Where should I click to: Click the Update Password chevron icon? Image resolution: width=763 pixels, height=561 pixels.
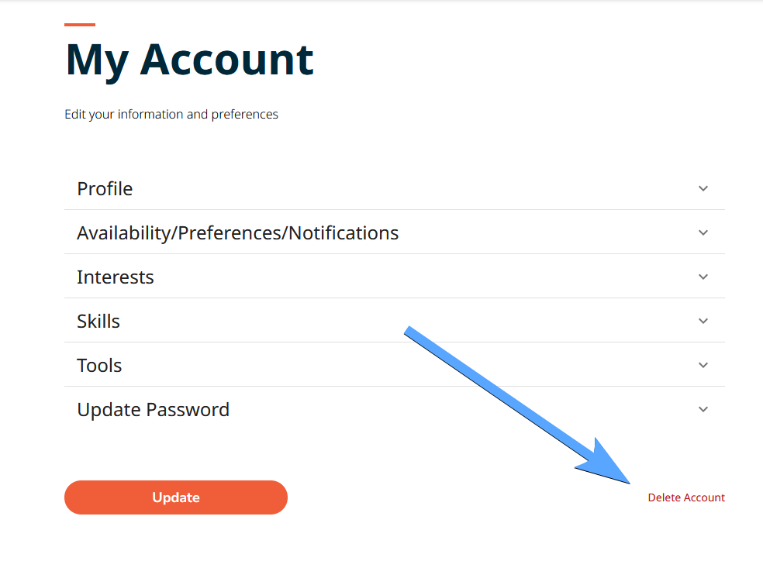coord(703,409)
